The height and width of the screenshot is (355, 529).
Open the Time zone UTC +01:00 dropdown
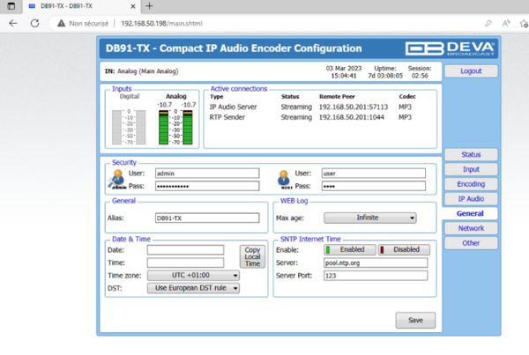tap(193, 276)
